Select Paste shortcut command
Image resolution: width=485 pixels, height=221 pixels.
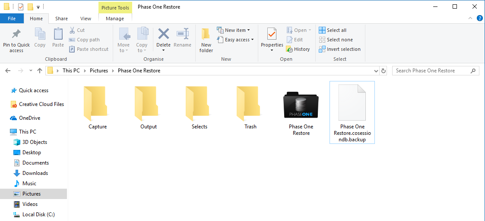pos(89,49)
